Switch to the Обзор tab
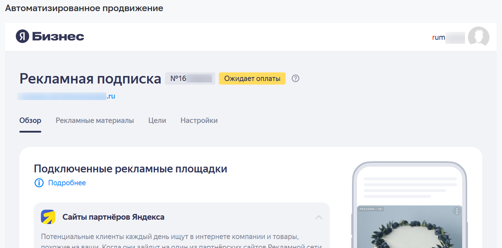502x248 pixels. [30, 120]
